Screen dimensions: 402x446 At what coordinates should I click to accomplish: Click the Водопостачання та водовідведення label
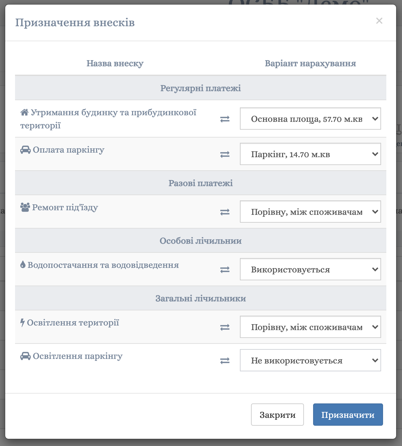(x=103, y=265)
